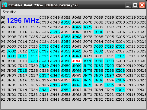Minimize the Statistika window

[x=128, y=5]
